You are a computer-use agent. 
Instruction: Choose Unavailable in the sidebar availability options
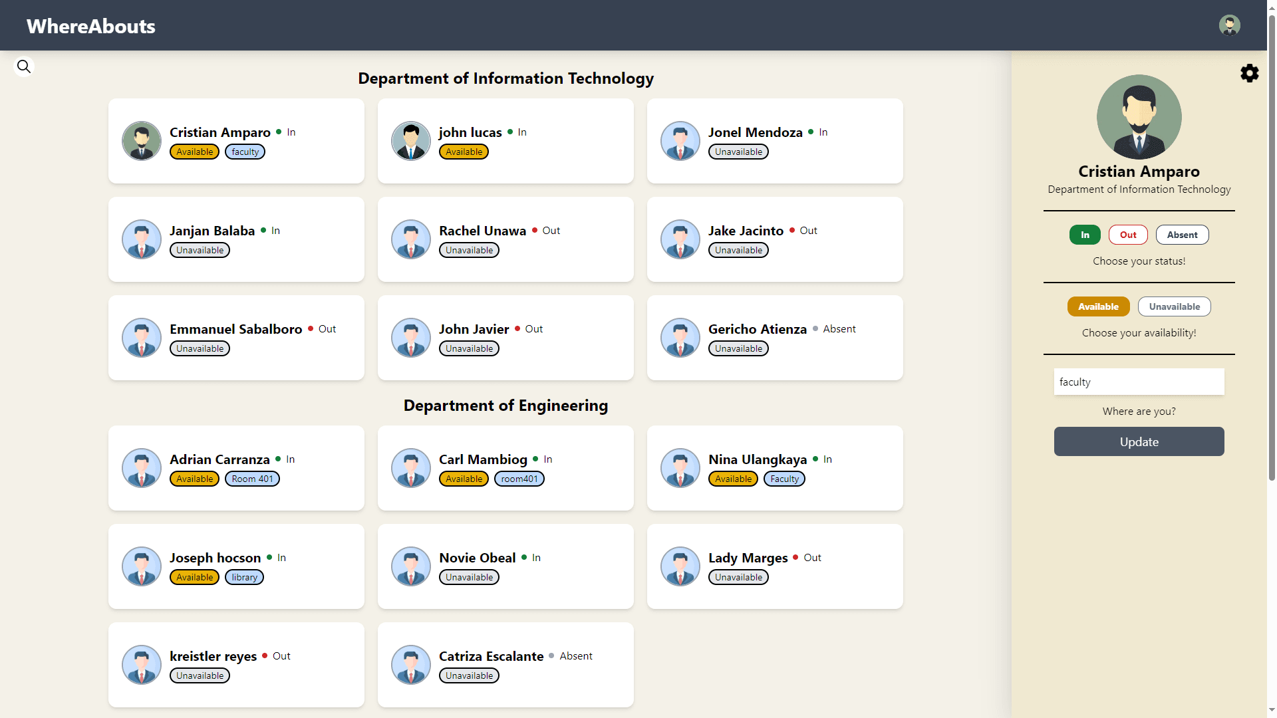coord(1174,306)
